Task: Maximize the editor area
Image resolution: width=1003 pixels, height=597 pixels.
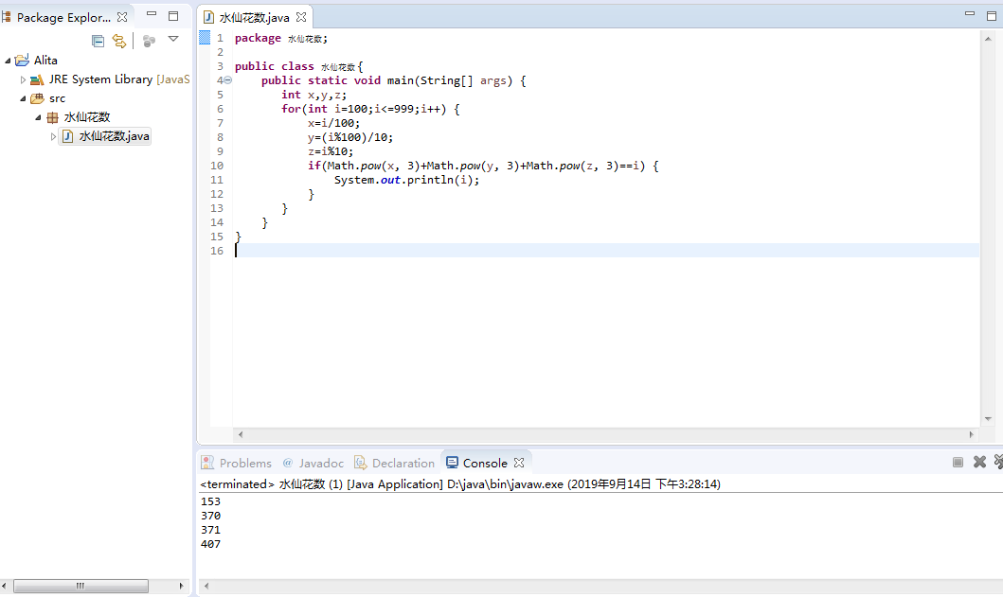Action: pyautogui.click(x=992, y=16)
